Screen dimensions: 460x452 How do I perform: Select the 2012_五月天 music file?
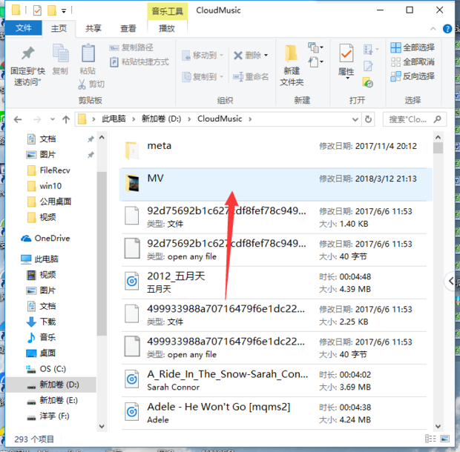(275, 282)
